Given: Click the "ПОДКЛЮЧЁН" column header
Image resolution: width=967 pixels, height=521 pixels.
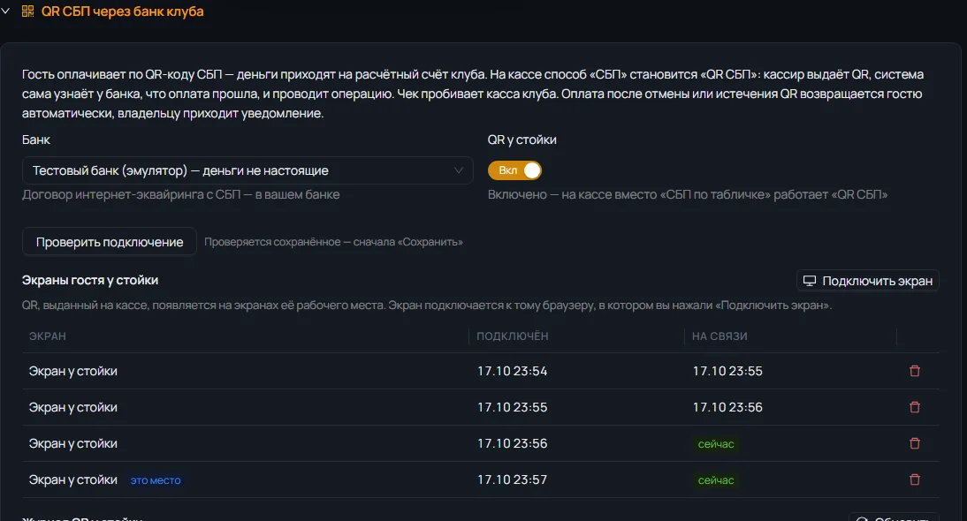Looking at the screenshot, I should 513,336.
